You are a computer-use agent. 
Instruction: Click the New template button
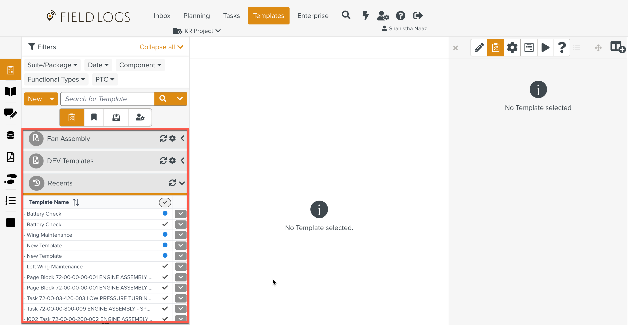point(35,99)
